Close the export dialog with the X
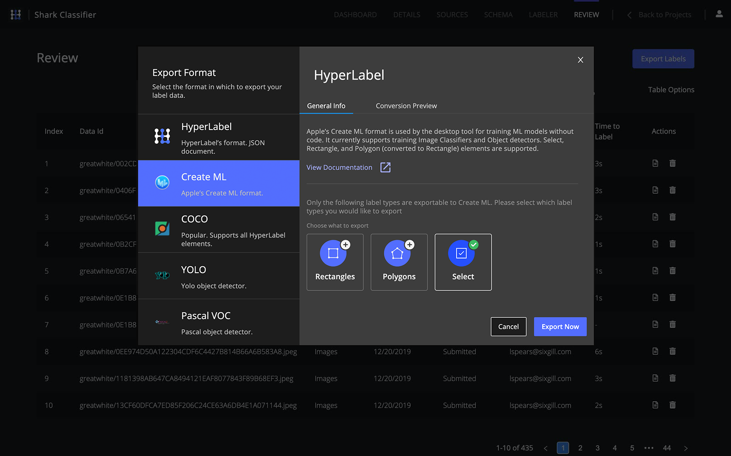 580,60
